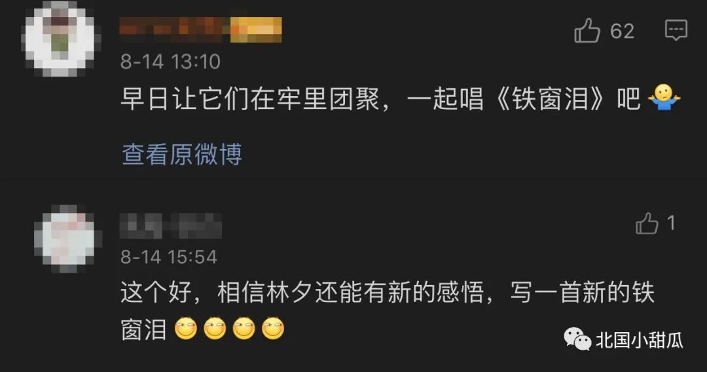Click the second smiling emoji in reply
This screenshot has width=707, height=372.
[215, 328]
